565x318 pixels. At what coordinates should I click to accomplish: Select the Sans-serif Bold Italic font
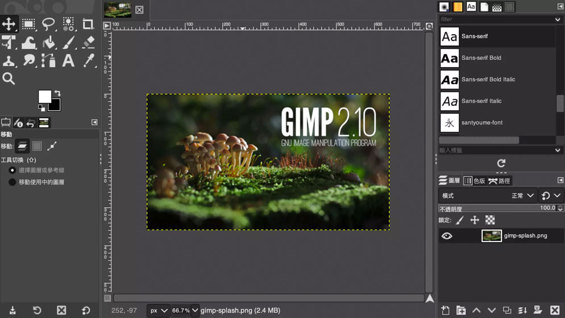click(x=497, y=79)
